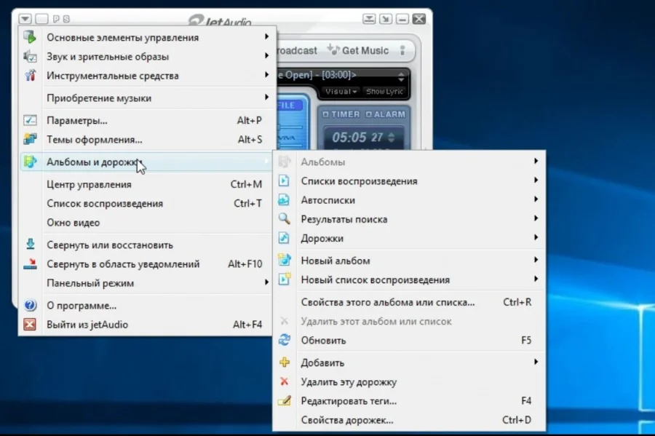
Task: Click the Удалить эту дорожку text label
Action: pyautogui.click(x=349, y=382)
